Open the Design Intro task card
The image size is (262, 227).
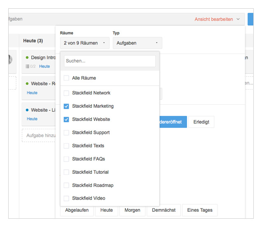click(39, 62)
